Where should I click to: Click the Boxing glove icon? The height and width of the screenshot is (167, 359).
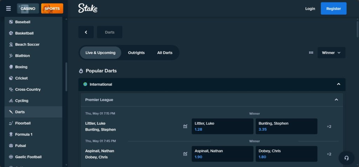[x=11, y=67]
